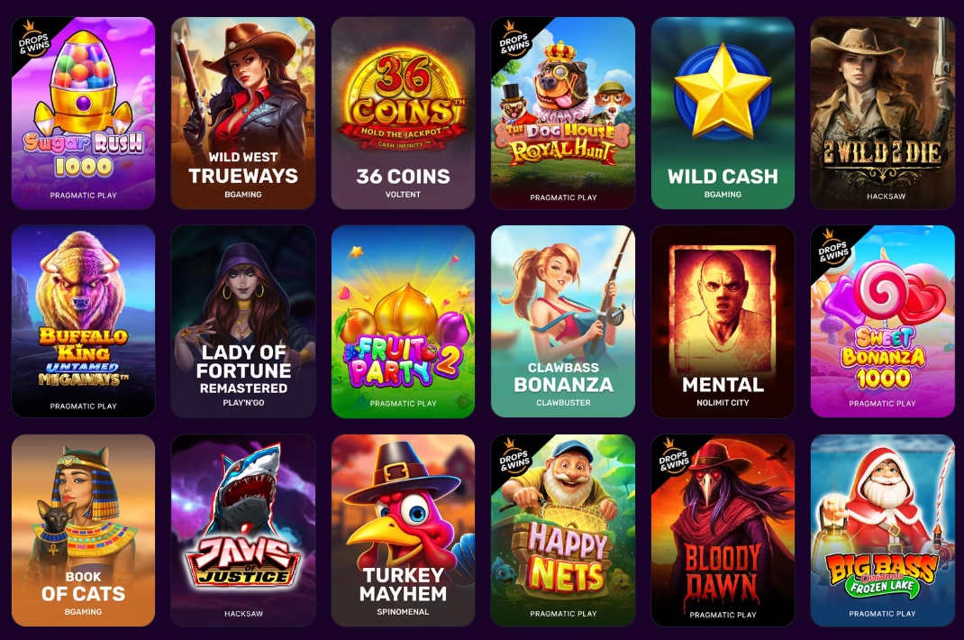Click Drops & Wins badge on Sweet Bonanza

pos(832,247)
